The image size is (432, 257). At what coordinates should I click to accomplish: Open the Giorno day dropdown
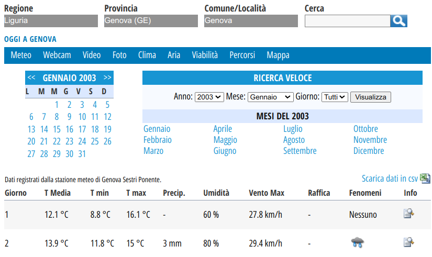pyautogui.click(x=335, y=97)
